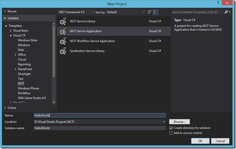The image size is (236, 149).
Task: Collapse the Templates tree node
Action: (6, 26)
